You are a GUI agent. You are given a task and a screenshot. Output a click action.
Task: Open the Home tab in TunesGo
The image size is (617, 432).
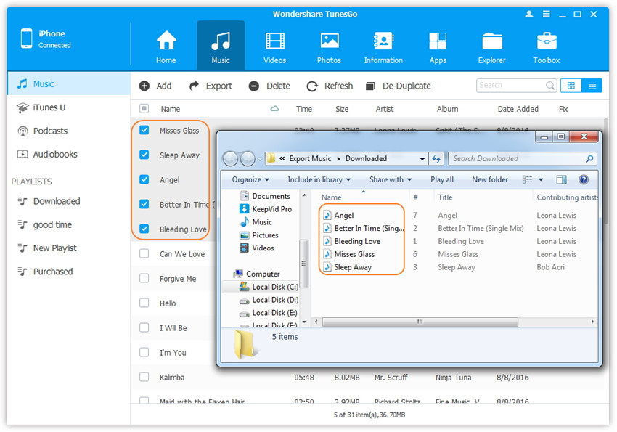coord(166,46)
